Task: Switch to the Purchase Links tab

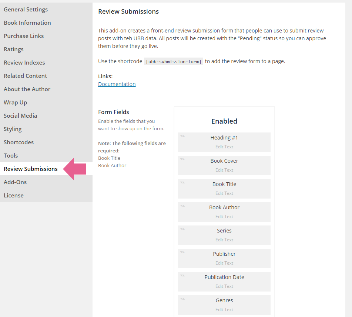Action: click(x=46, y=36)
